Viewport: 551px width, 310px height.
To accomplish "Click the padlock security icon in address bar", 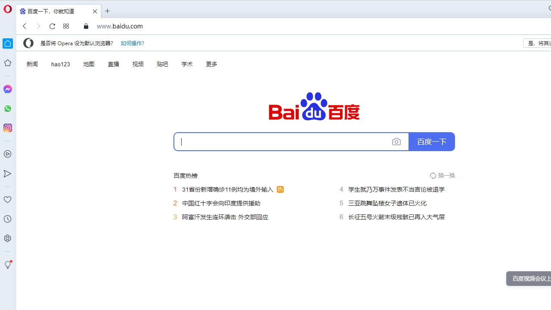I will (x=86, y=26).
